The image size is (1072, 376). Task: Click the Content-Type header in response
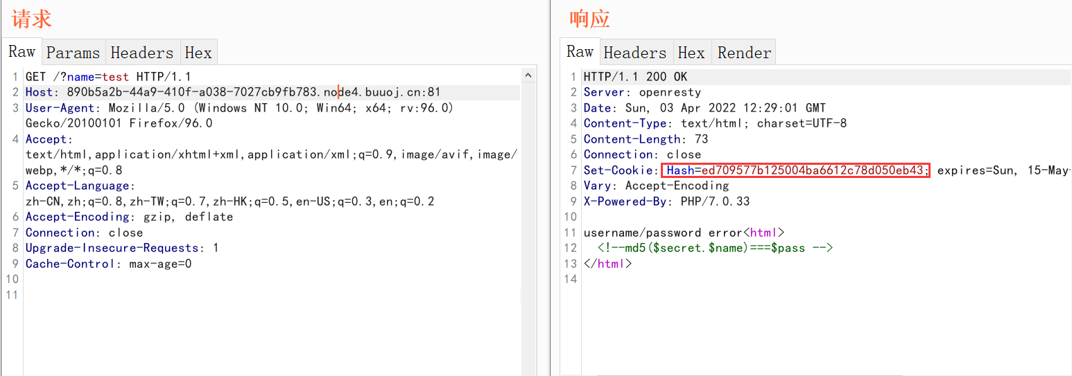point(715,123)
